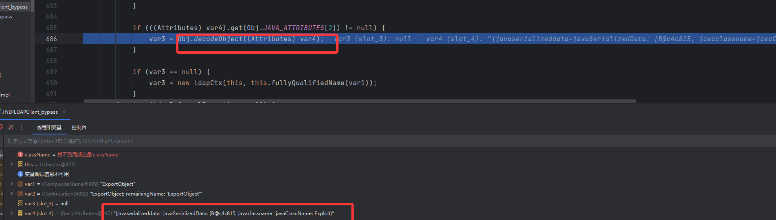Click the evaluate expression input field
This screenshot has height=220, width=776.
pos(244,141)
